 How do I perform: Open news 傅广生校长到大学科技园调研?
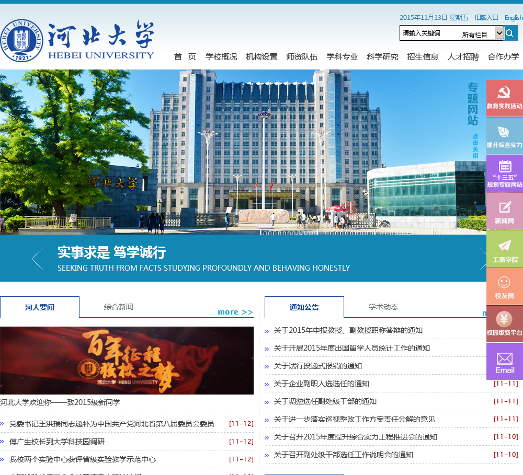pyautogui.click(x=57, y=442)
